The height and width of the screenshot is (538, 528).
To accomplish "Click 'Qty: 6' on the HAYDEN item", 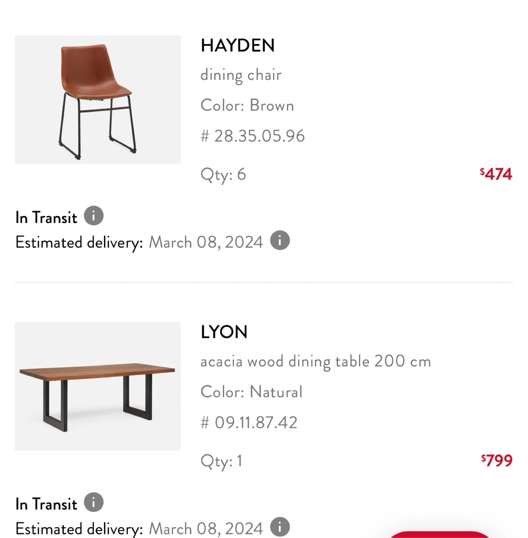I will tap(223, 175).
